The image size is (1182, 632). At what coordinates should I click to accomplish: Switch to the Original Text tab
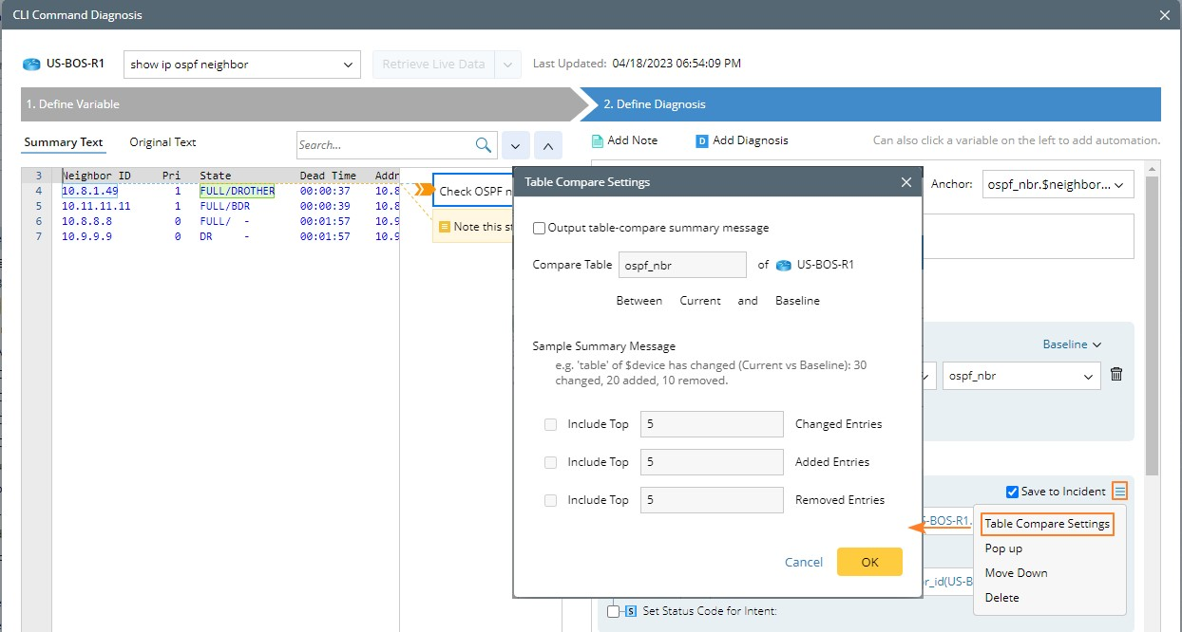click(x=162, y=142)
